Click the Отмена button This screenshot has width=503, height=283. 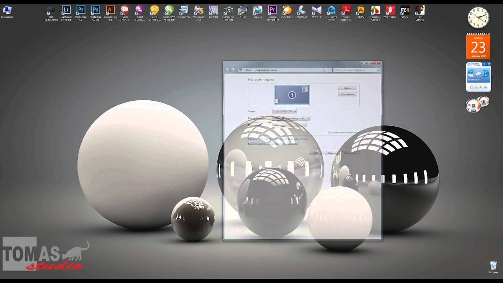point(332,153)
